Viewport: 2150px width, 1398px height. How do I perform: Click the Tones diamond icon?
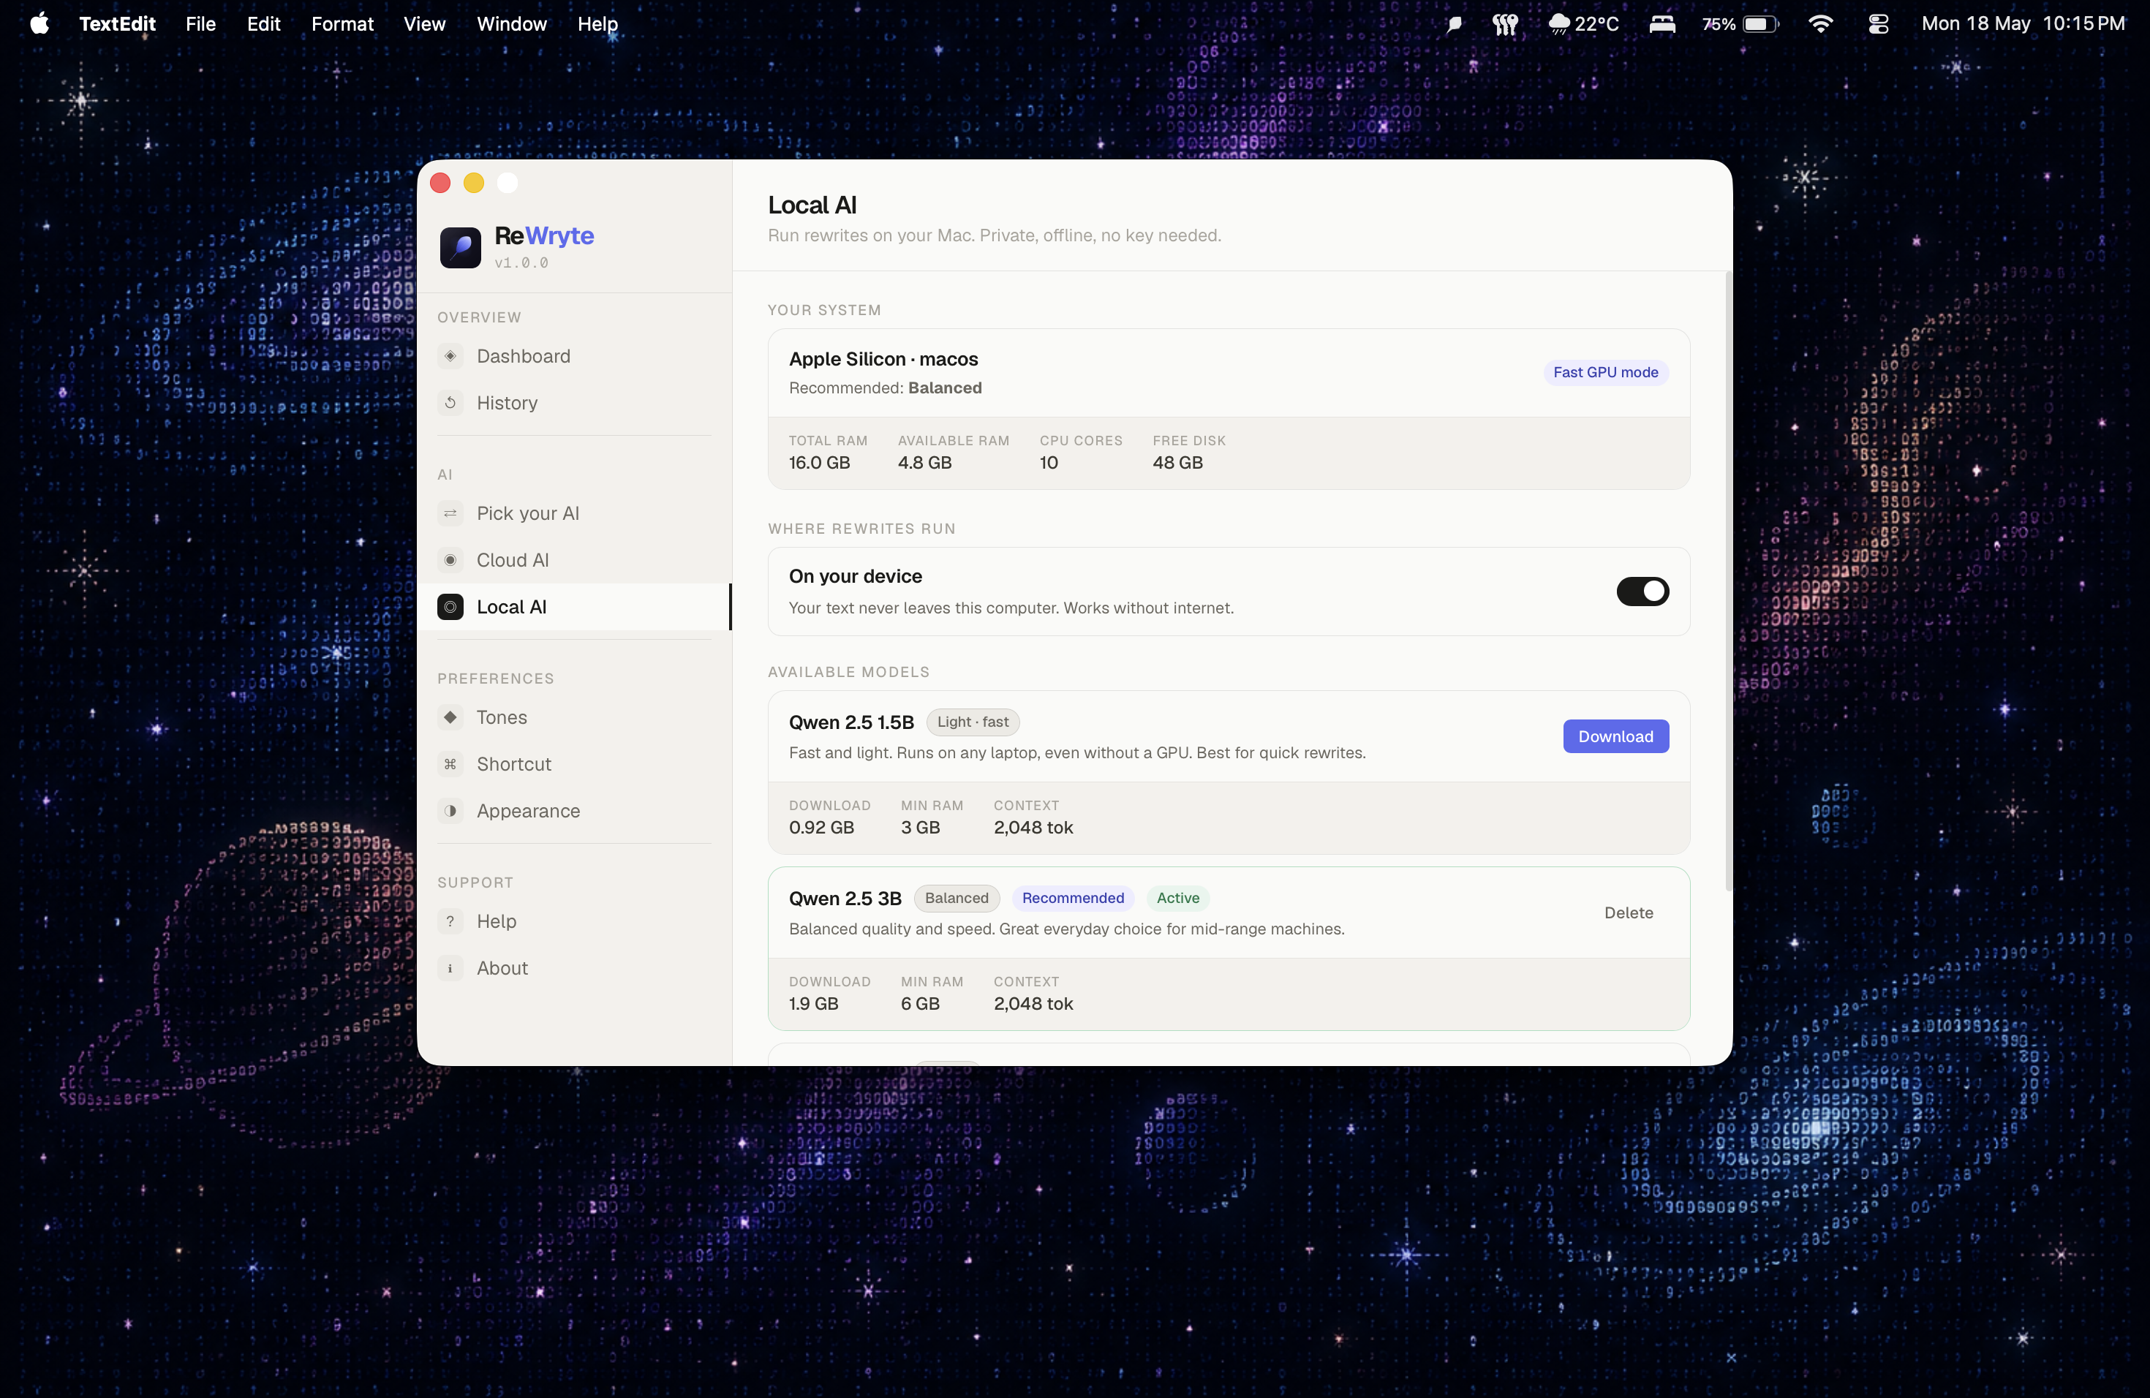pyautogui.click(x=450, y=717)
